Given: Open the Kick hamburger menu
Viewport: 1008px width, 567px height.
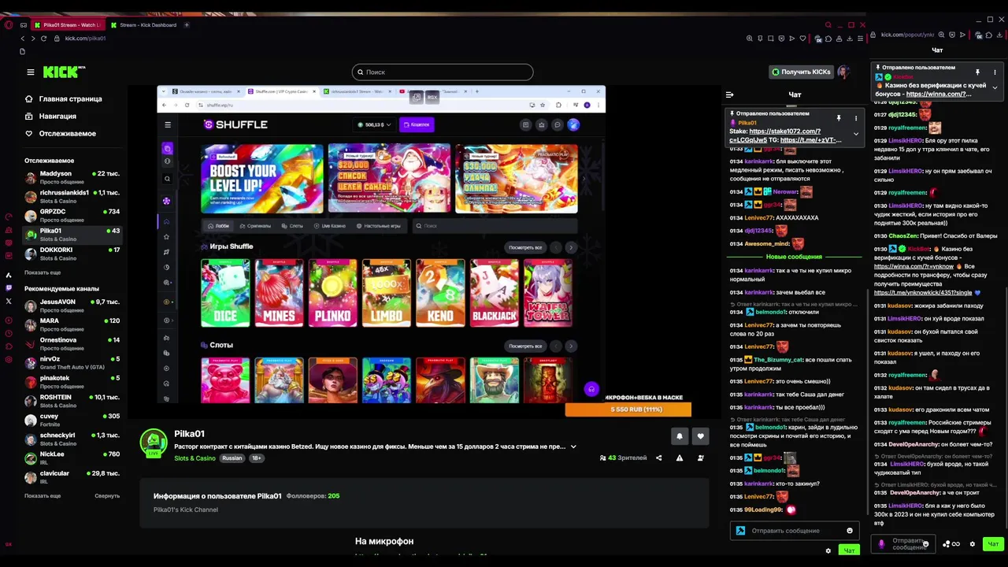Looking at the screenshot, I should pos(31,72).
